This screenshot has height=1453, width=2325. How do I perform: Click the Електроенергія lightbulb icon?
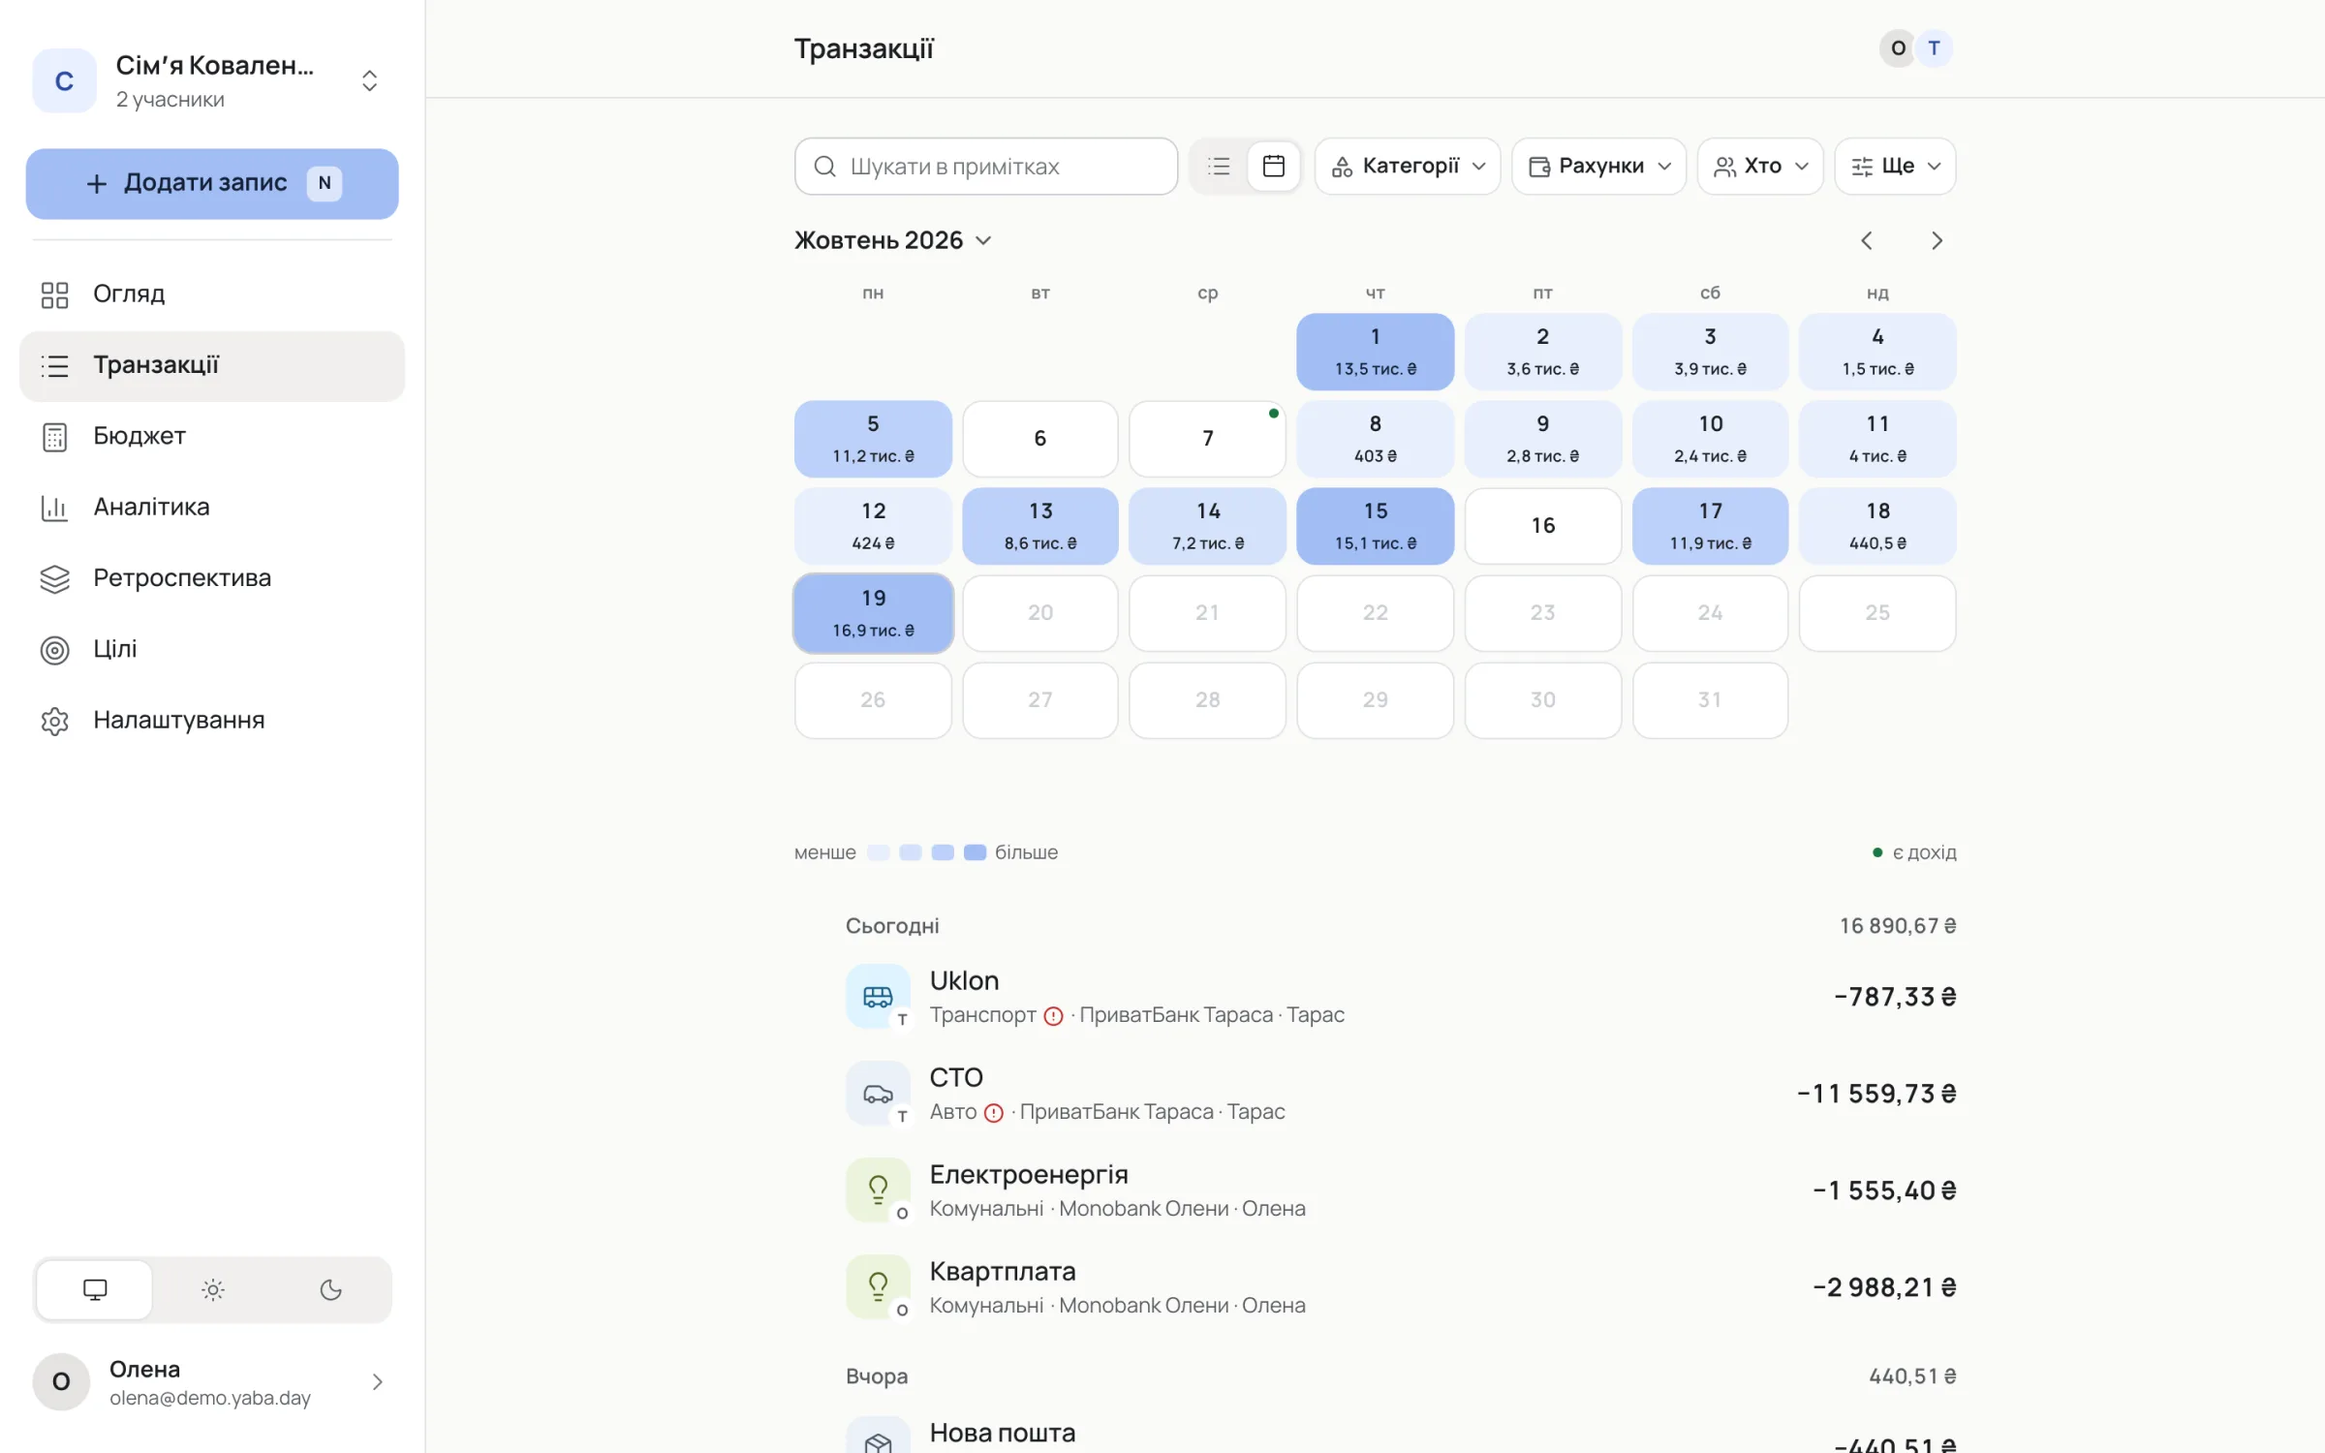(878, 1190)
